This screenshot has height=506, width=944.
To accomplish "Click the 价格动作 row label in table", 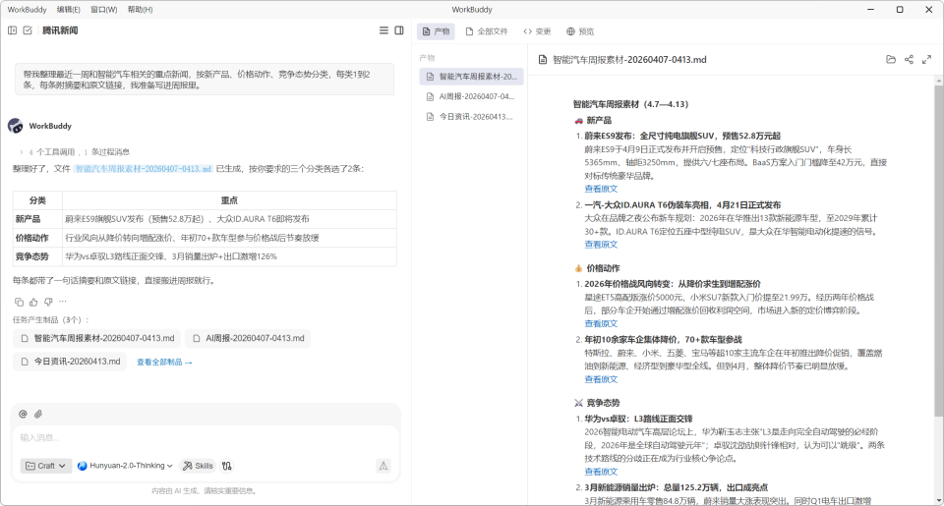I will click(31, 238).
